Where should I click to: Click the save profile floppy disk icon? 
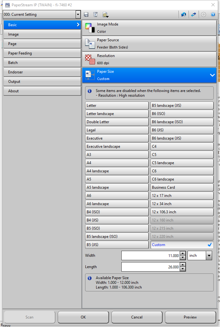[x=86, y=14]
